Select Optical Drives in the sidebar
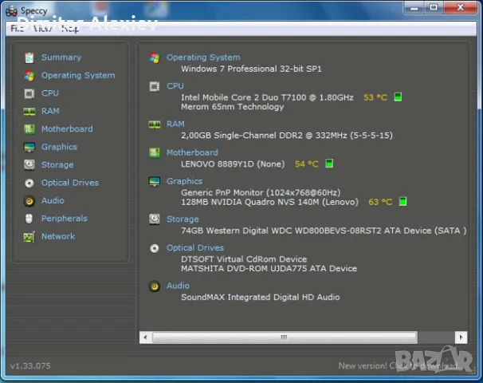 click(x=70, y=183)
